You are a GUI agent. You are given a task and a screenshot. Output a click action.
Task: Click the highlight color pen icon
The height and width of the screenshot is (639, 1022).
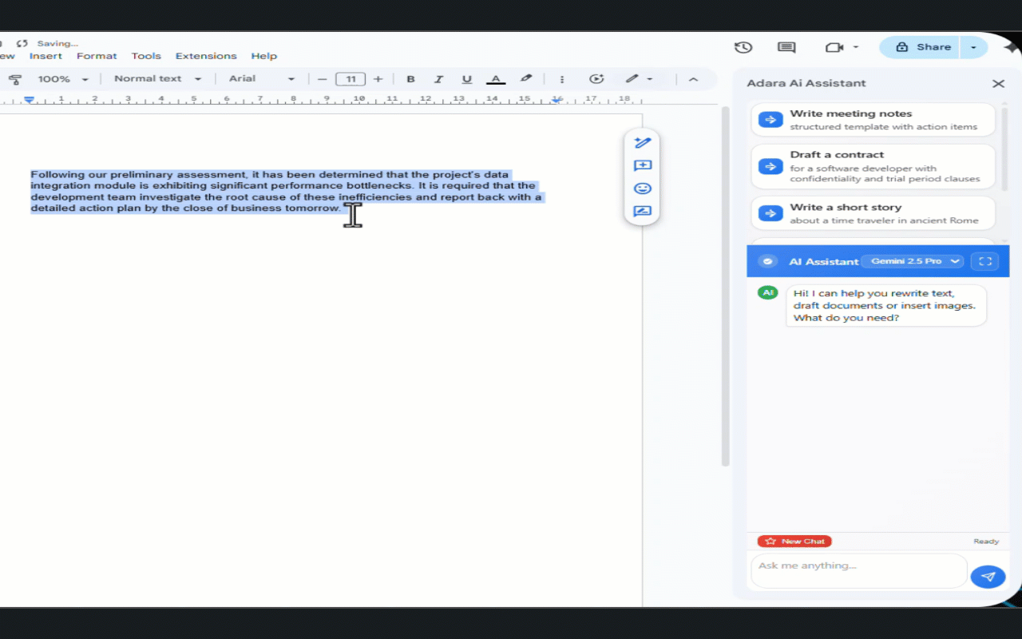(x=526, y=78)
